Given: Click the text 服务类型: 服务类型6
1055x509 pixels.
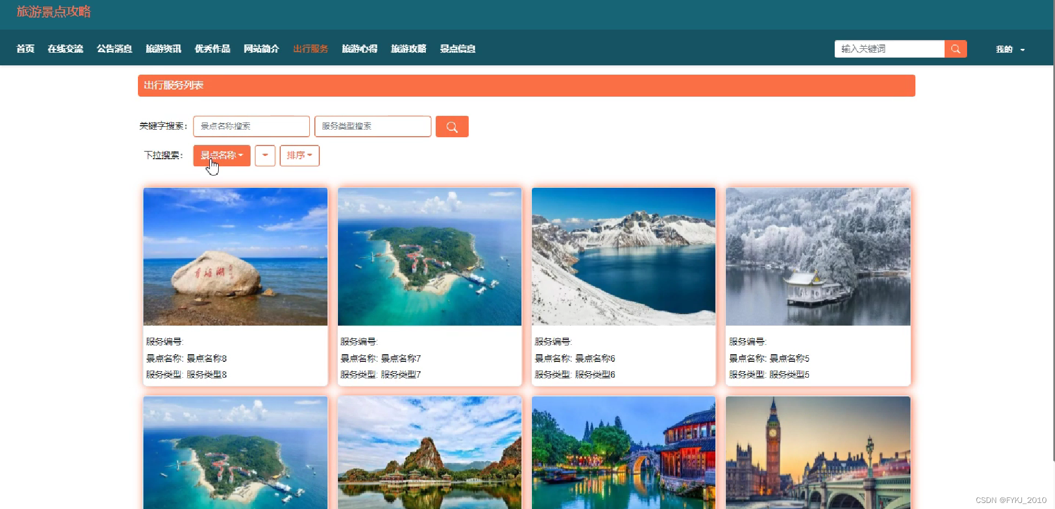Looking at the screenshot, I should 575,374.
